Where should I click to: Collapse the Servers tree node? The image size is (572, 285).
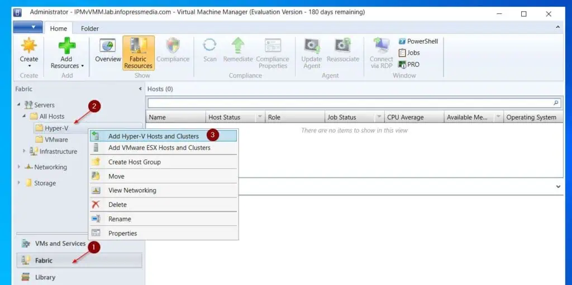(x=18, y=105)
